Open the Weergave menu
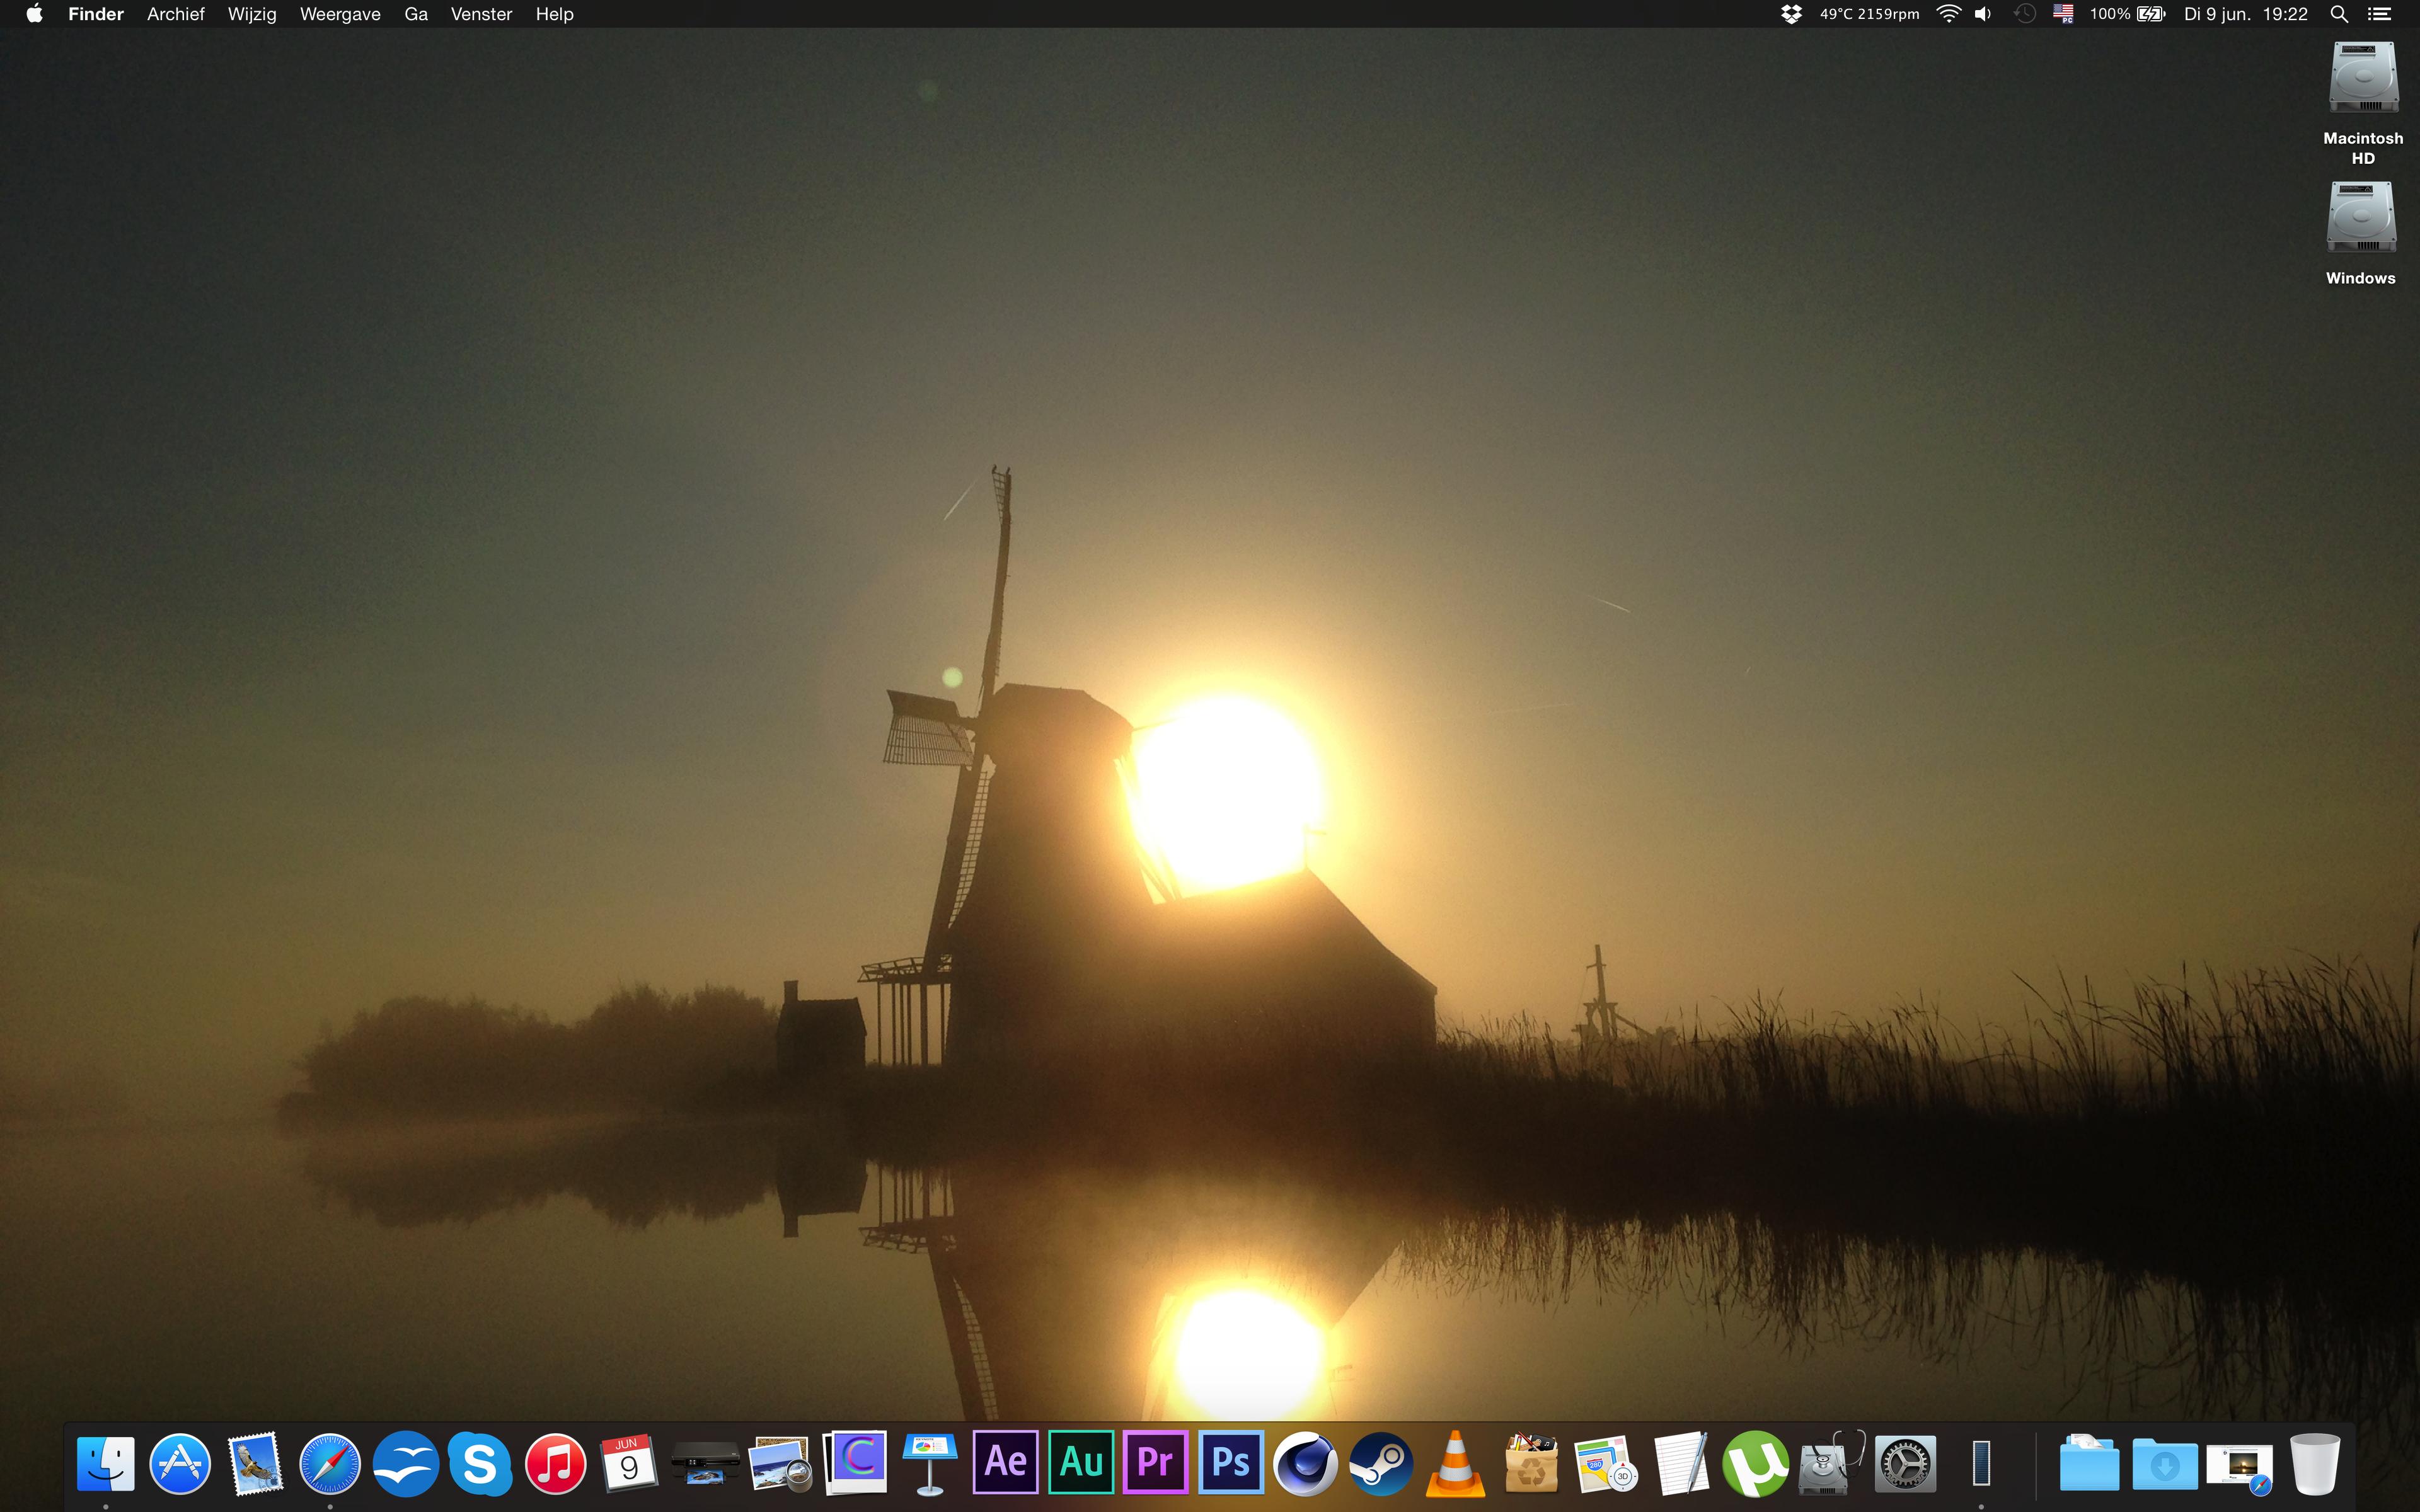 click(x=340, y=14)
